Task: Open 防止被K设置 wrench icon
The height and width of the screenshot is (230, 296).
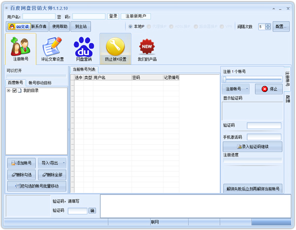Action: pyautogui.click(x=115, y=49)
